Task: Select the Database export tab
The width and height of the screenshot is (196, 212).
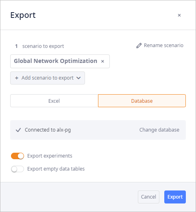Action: click(x=142, y=101)
